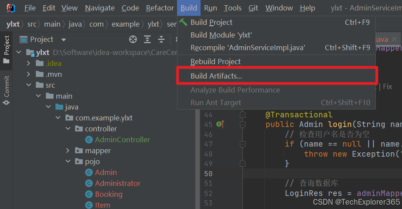Open the Edit menu
Image resolution: width=402 pixels, height=209 pixels.
pyautogui.click(x=49, y=8)
